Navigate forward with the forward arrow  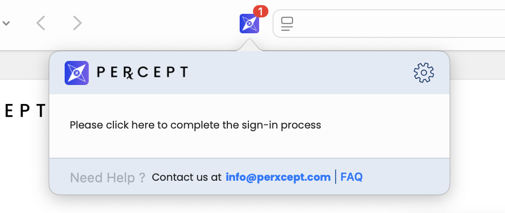click(x=77, y=23)
